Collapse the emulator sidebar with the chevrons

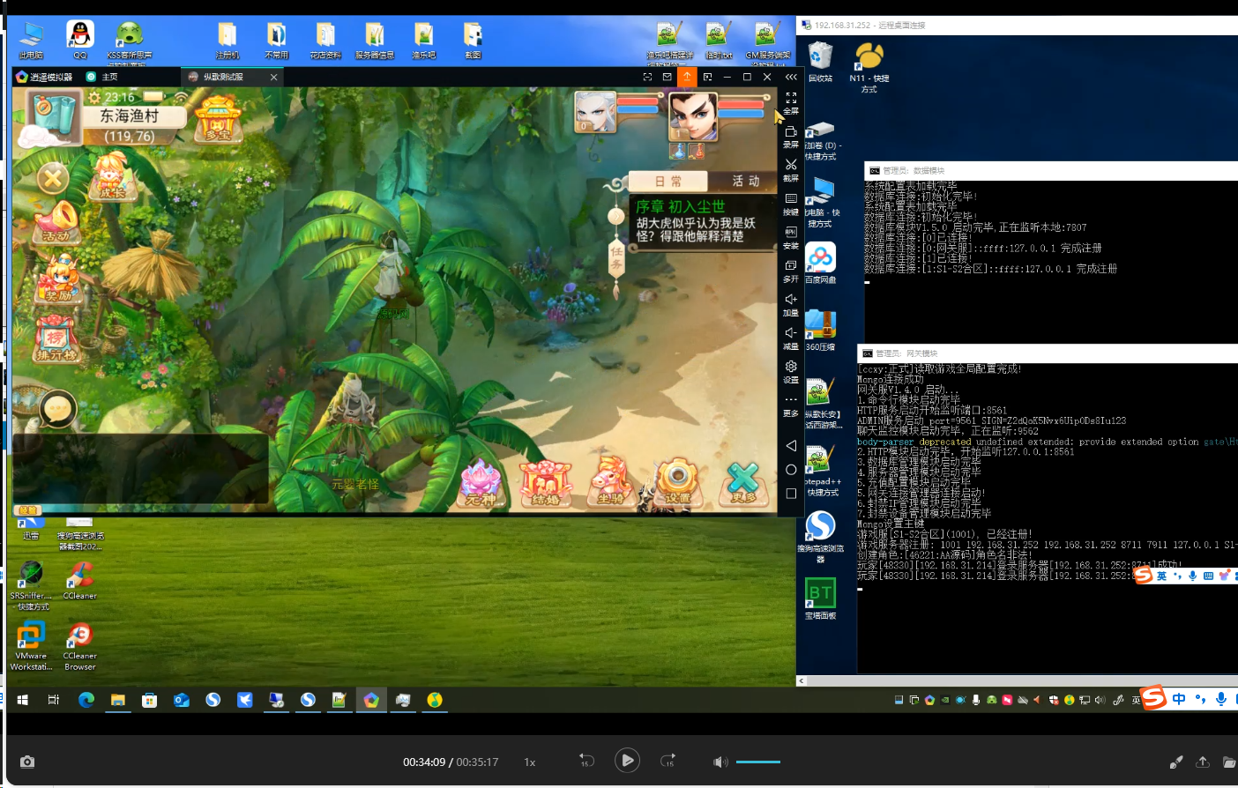(x=791, y=77)
